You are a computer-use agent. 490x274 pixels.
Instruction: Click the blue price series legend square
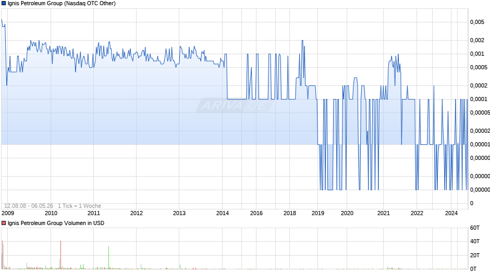(x=4, y=4)
